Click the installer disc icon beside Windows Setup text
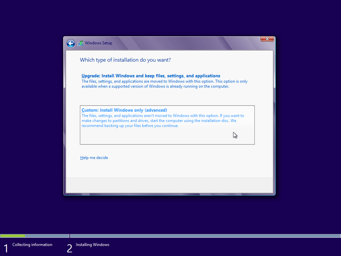341x256 pixels. click(x=80, y=43)
